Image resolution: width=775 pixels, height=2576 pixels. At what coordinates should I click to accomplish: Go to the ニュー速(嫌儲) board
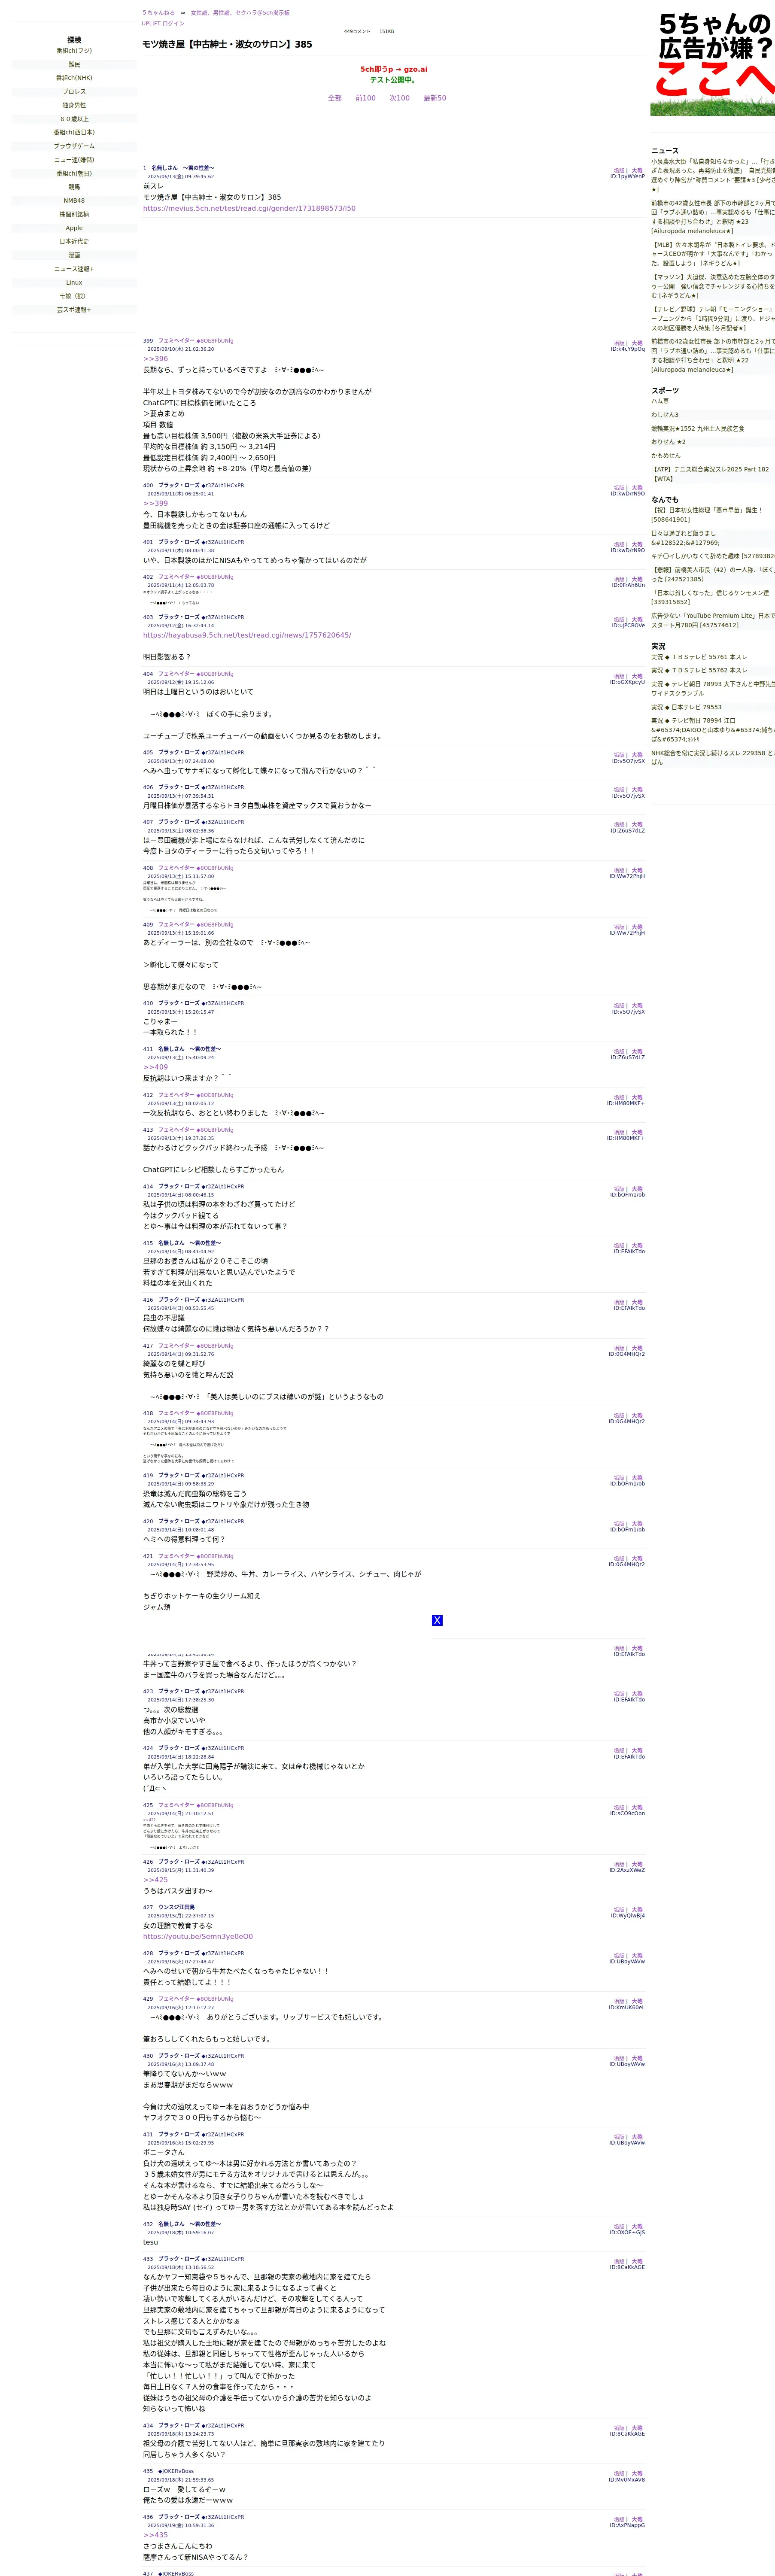[x=74, y=160]
